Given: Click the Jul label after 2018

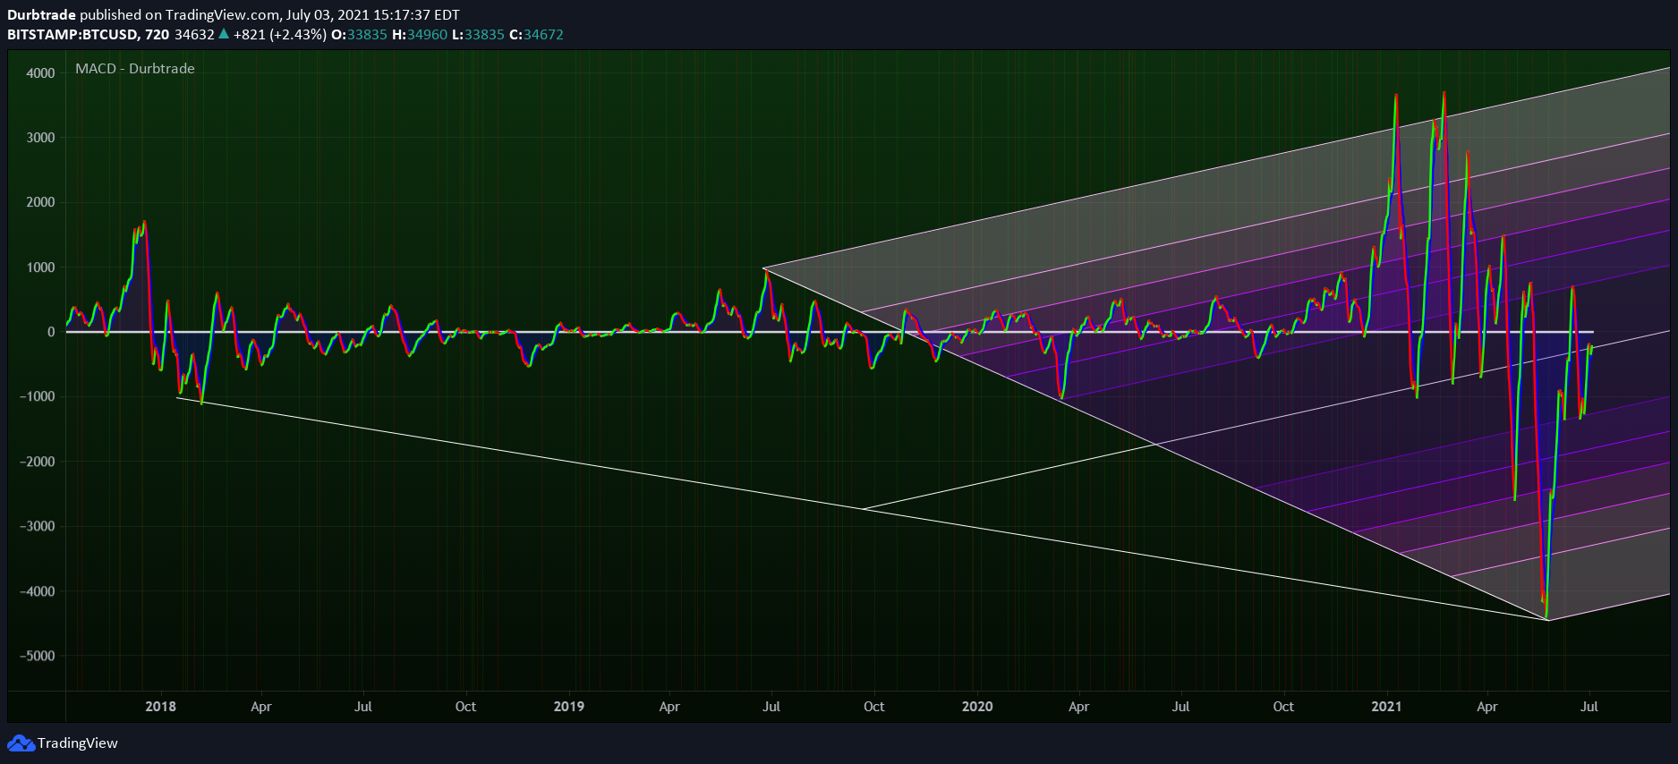Looking at the screenshot, I should pos(363,707).
